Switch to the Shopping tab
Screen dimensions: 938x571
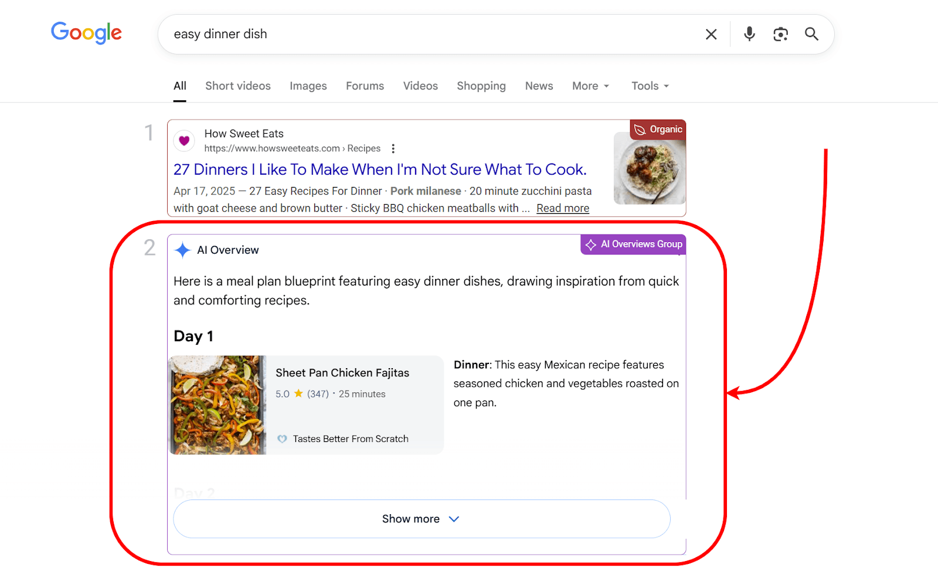pos(481,86)
